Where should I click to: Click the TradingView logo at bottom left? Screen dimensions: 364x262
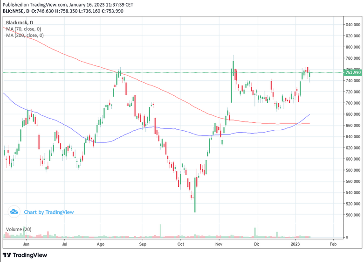pos(25,255)
